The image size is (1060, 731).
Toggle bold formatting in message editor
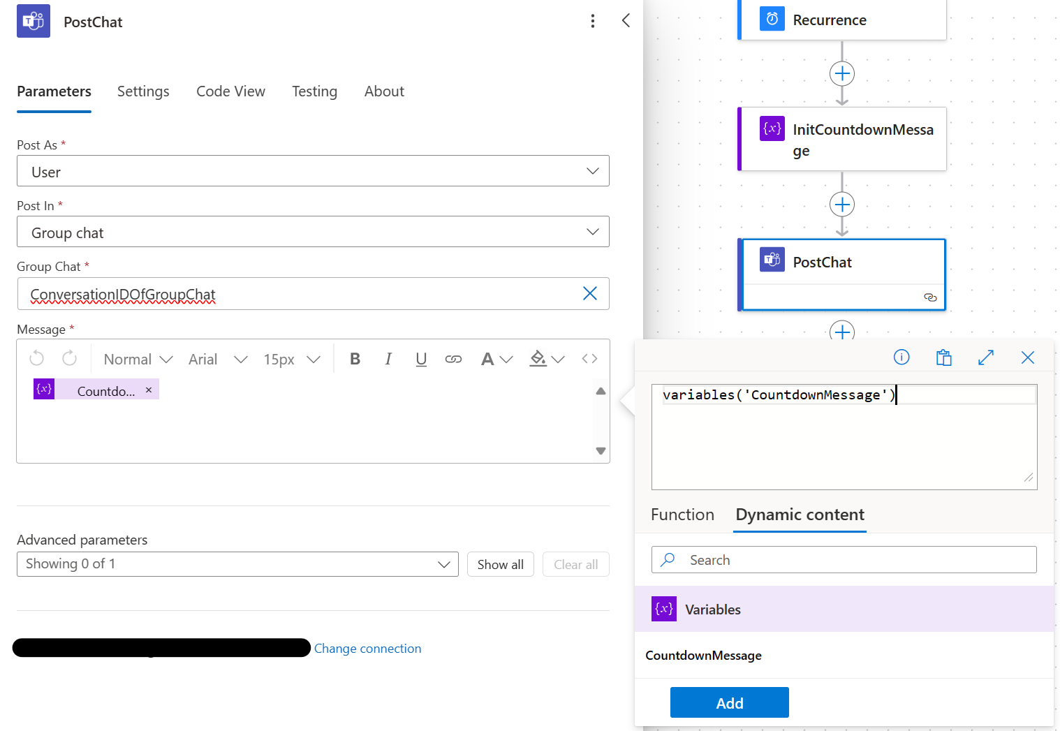click(x=355, y=359)
